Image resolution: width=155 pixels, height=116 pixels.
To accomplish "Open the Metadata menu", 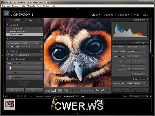I will (x=31, y=6).
